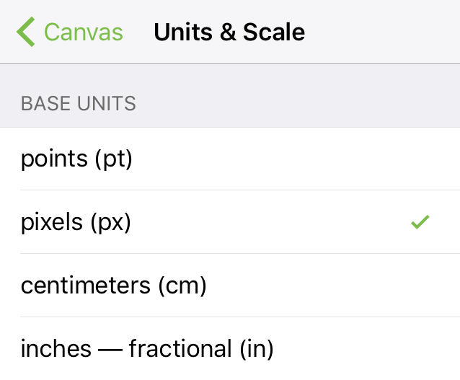Tap the green back chevron arrow
Viewport: 460px width, 380px height.
click(25, 32)
